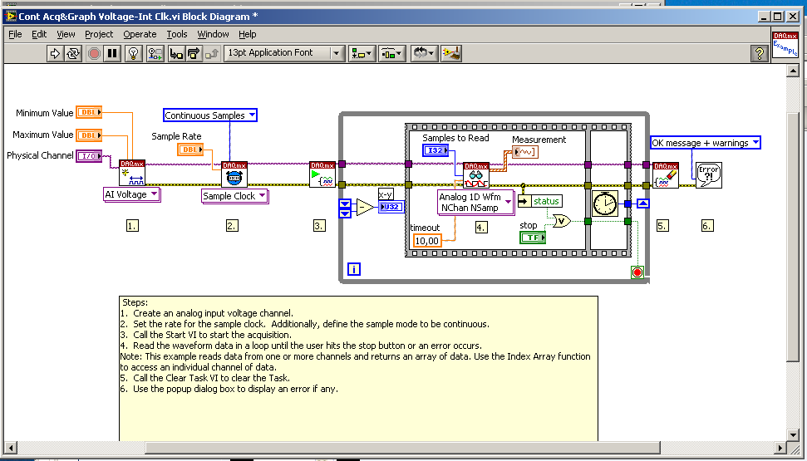Click the stop Boolean TF terminal
The width and height of the screenshot is (807, 461).
(533, 238)
